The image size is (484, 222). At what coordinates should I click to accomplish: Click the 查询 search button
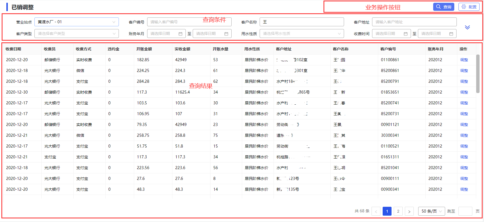tap(443, 7)
